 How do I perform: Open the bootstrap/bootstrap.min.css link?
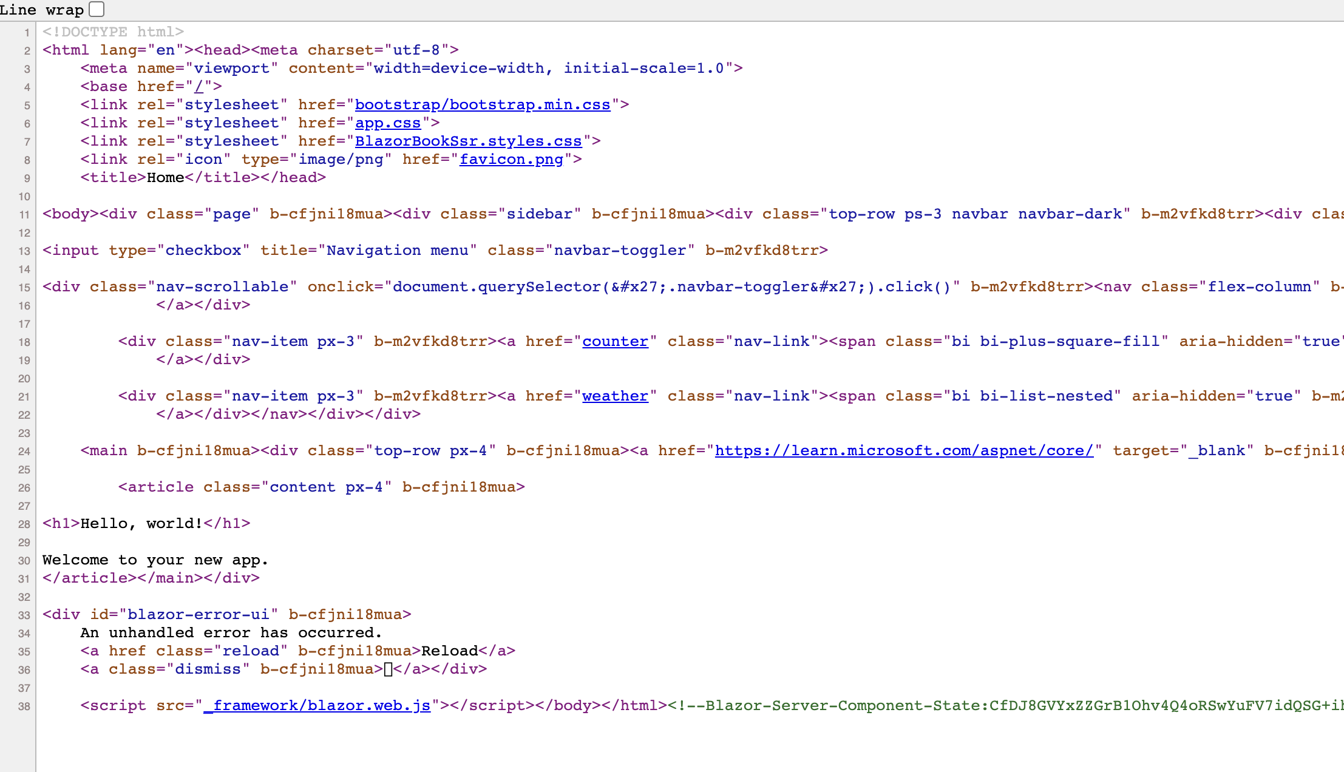point(482,105)
